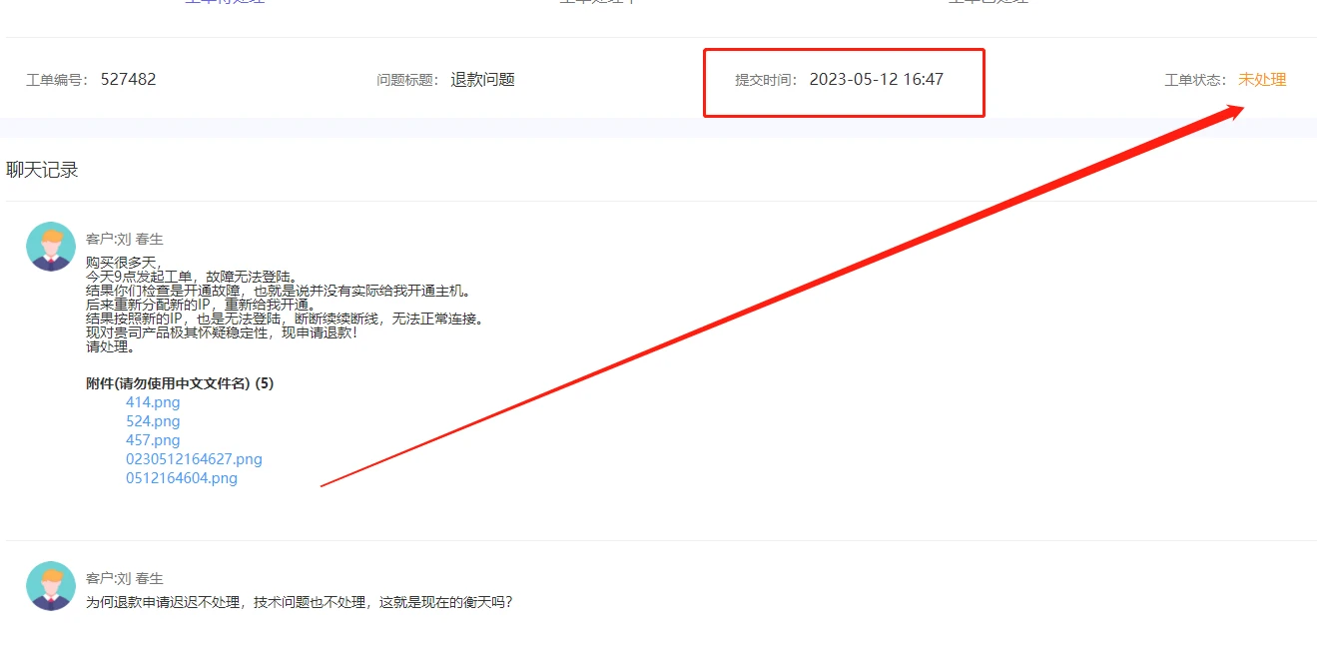Click ticket number 527482
The height and width of the screenshot is (647, 1317).
pos(128,80)
